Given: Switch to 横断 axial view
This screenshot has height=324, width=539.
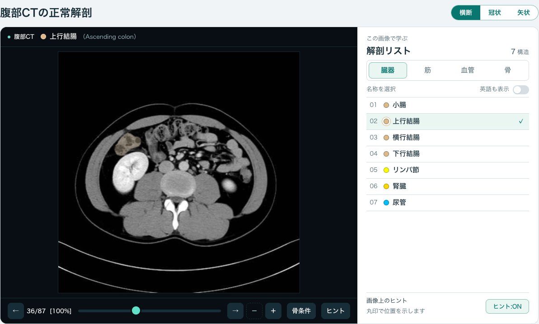Looking at the screenshot, I should [x=466, y=13].
